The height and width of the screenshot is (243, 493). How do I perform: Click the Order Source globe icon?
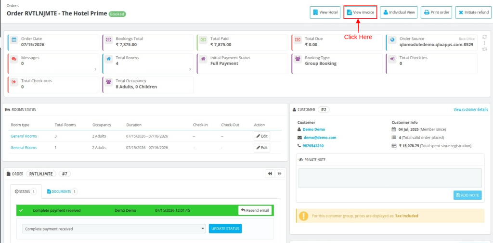click(x=392, y=39)
